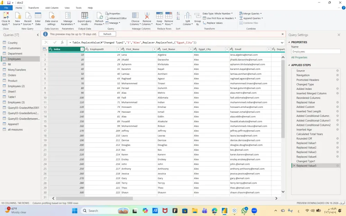Image resolution: width=346 pixels, height=216 pixels.
Task: Open Index column filter dropdown
Action: (x=82, y=49)
